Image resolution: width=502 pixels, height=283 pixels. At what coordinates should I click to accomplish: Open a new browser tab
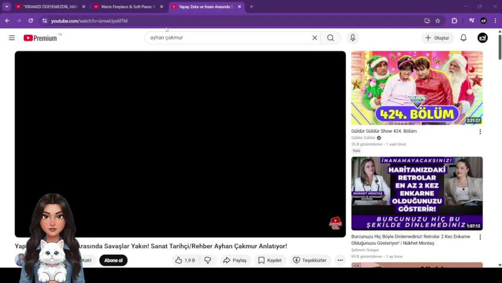(251, 7)
